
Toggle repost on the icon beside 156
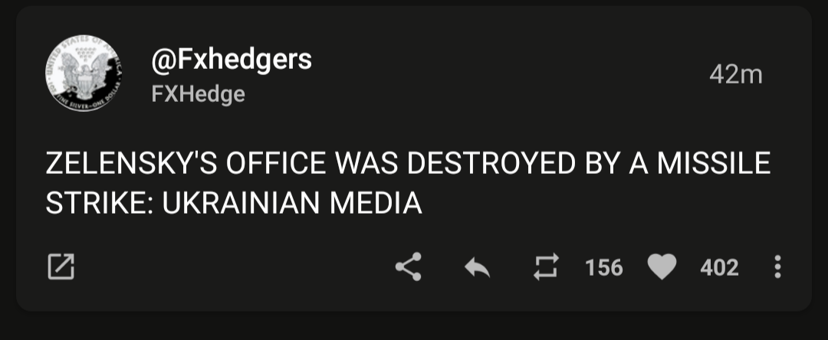[x=546, y=266]
